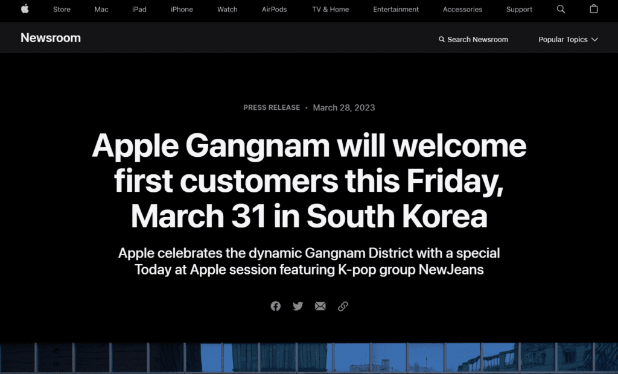Open the search magnifier icon in top nav

pos(561,9)
